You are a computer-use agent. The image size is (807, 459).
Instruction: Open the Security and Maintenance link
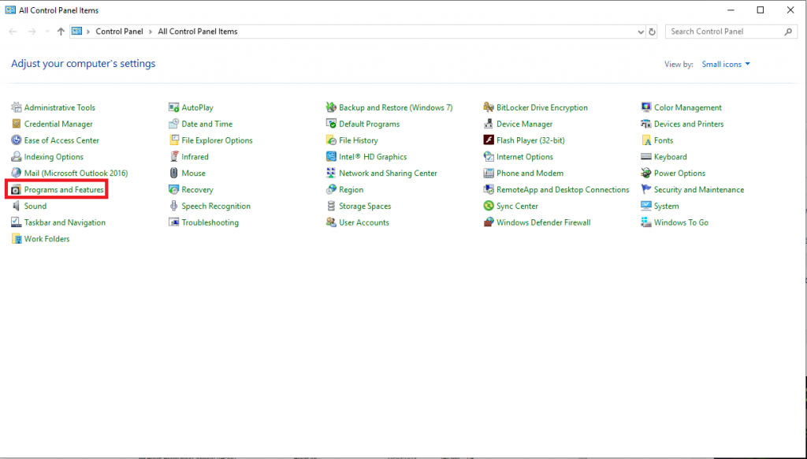699,190
